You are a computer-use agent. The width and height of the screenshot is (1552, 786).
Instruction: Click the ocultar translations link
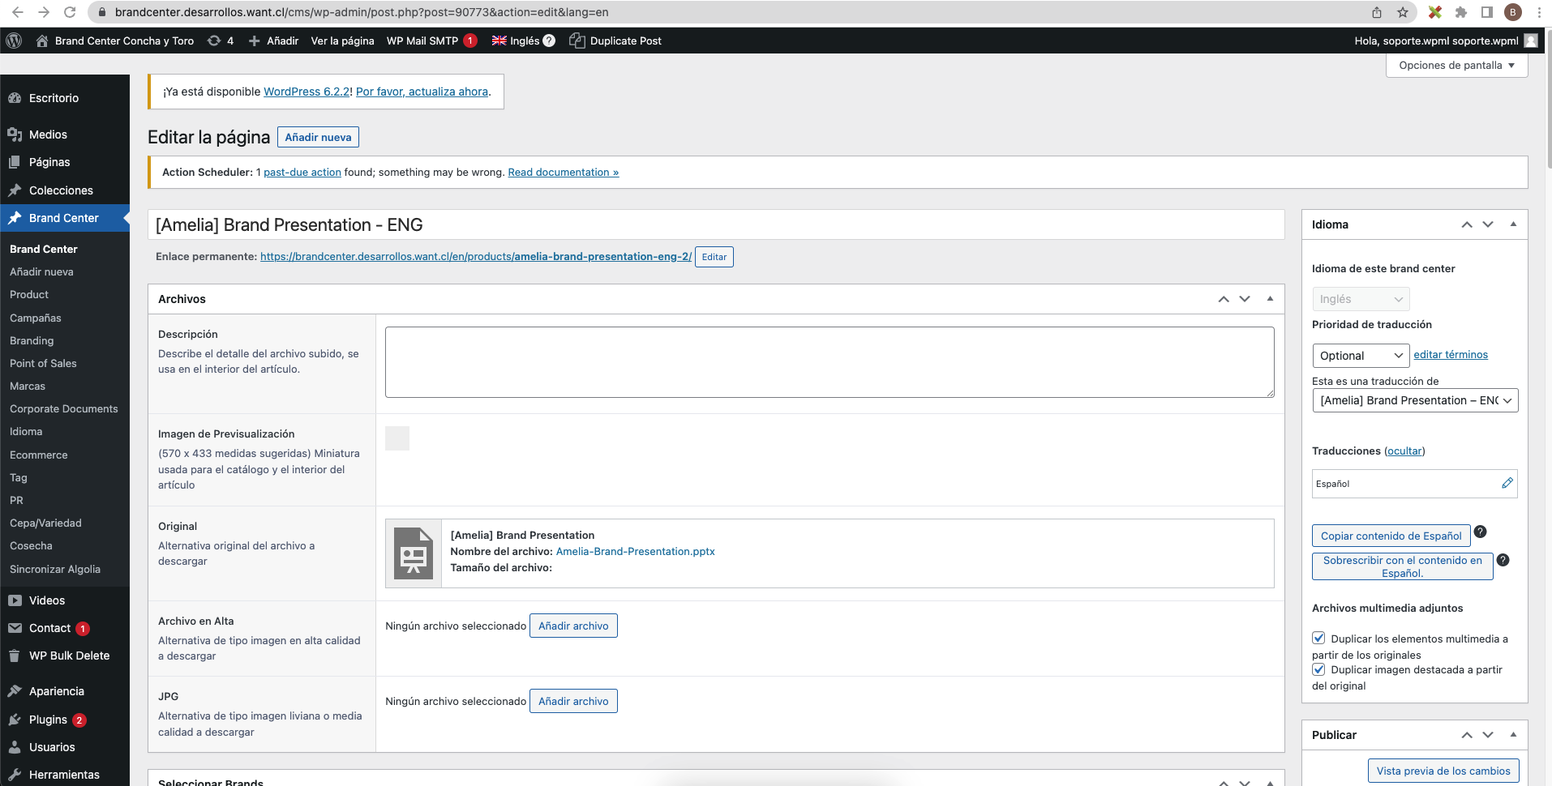pyautogui.click(x=1404, y=451)
